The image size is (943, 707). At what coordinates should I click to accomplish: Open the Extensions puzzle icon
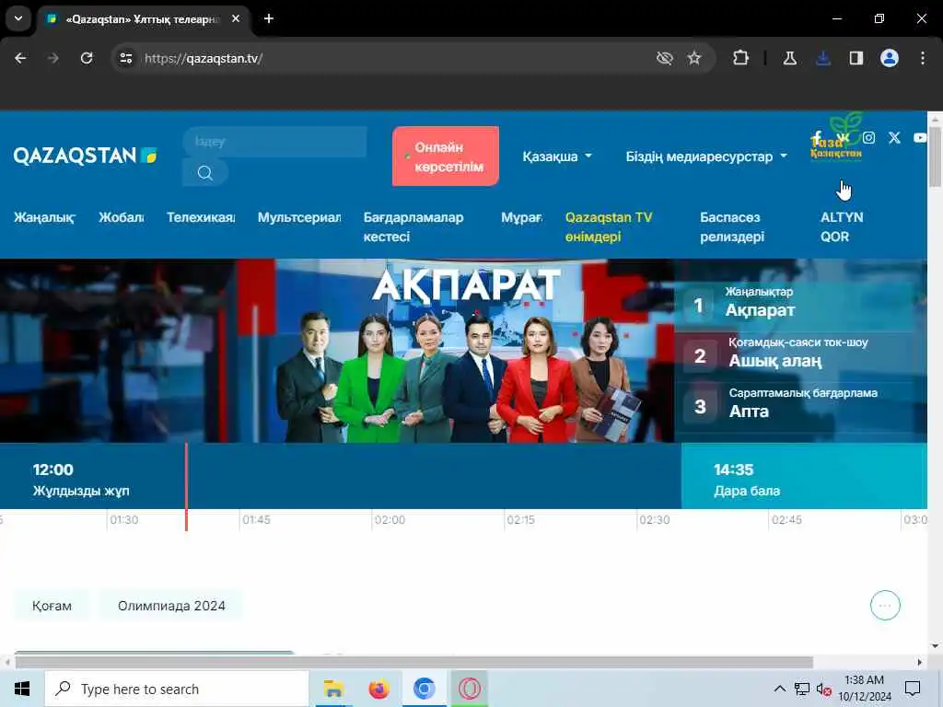click(x=740, y=58)
